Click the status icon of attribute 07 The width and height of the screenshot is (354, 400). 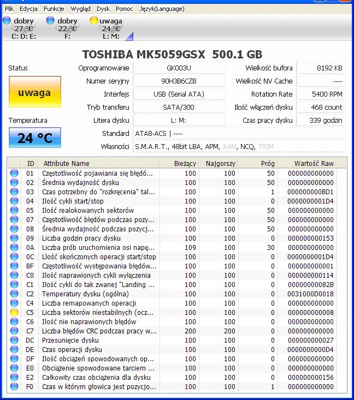pyautogui.click(x=14, y=219)
